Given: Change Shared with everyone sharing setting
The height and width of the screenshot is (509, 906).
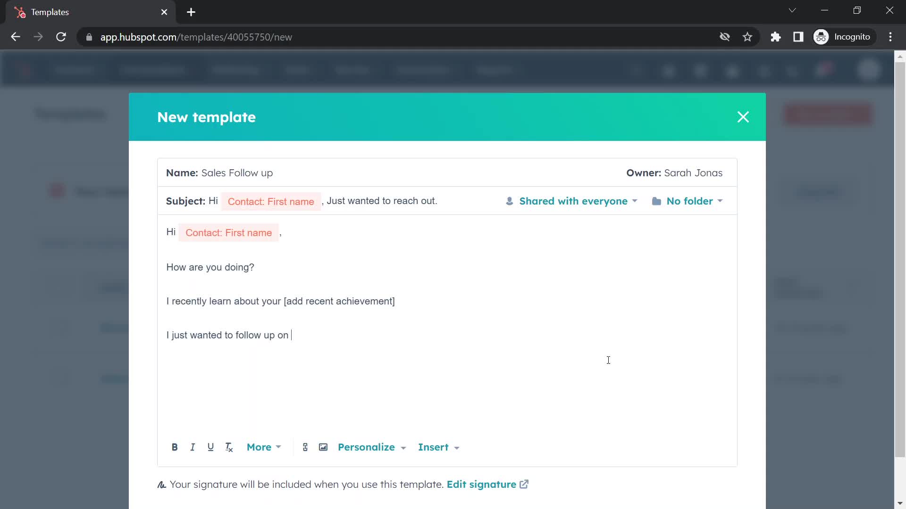Looking at the screenshot, I should (x=571, y=201).
